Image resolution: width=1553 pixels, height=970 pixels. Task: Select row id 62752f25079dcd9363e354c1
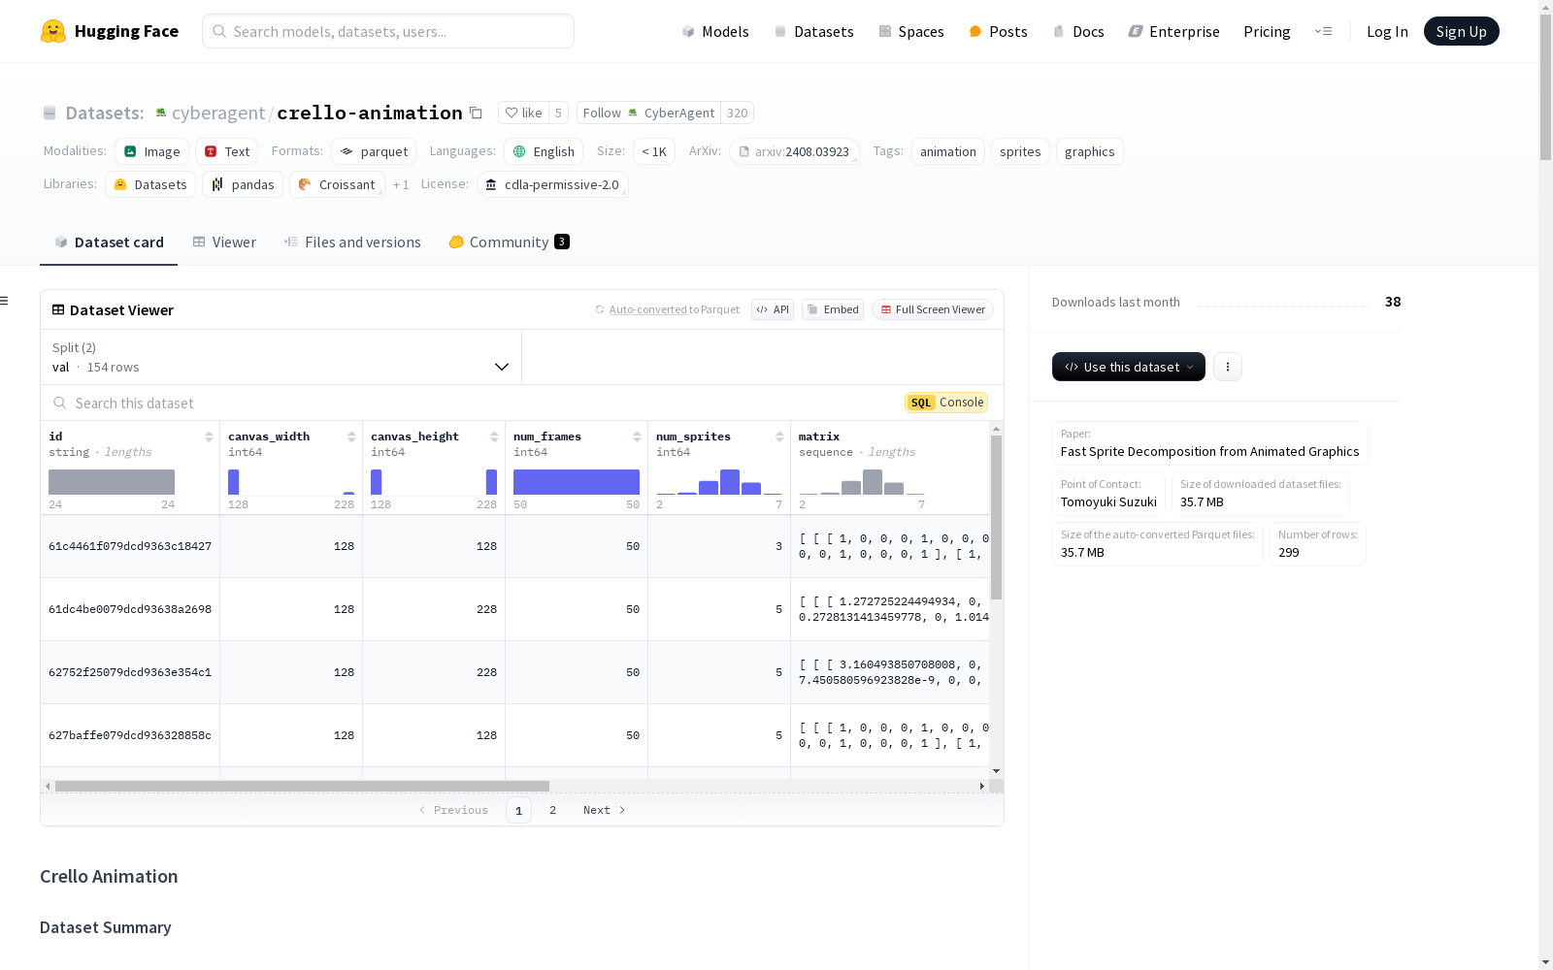click(x=130, y=672)
